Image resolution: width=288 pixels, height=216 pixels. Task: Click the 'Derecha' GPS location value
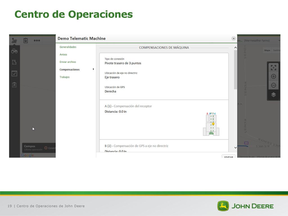[110, 91]
